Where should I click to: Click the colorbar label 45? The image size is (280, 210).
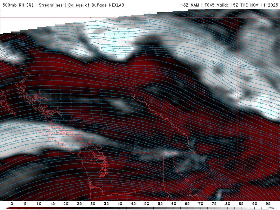coord(133,204)
